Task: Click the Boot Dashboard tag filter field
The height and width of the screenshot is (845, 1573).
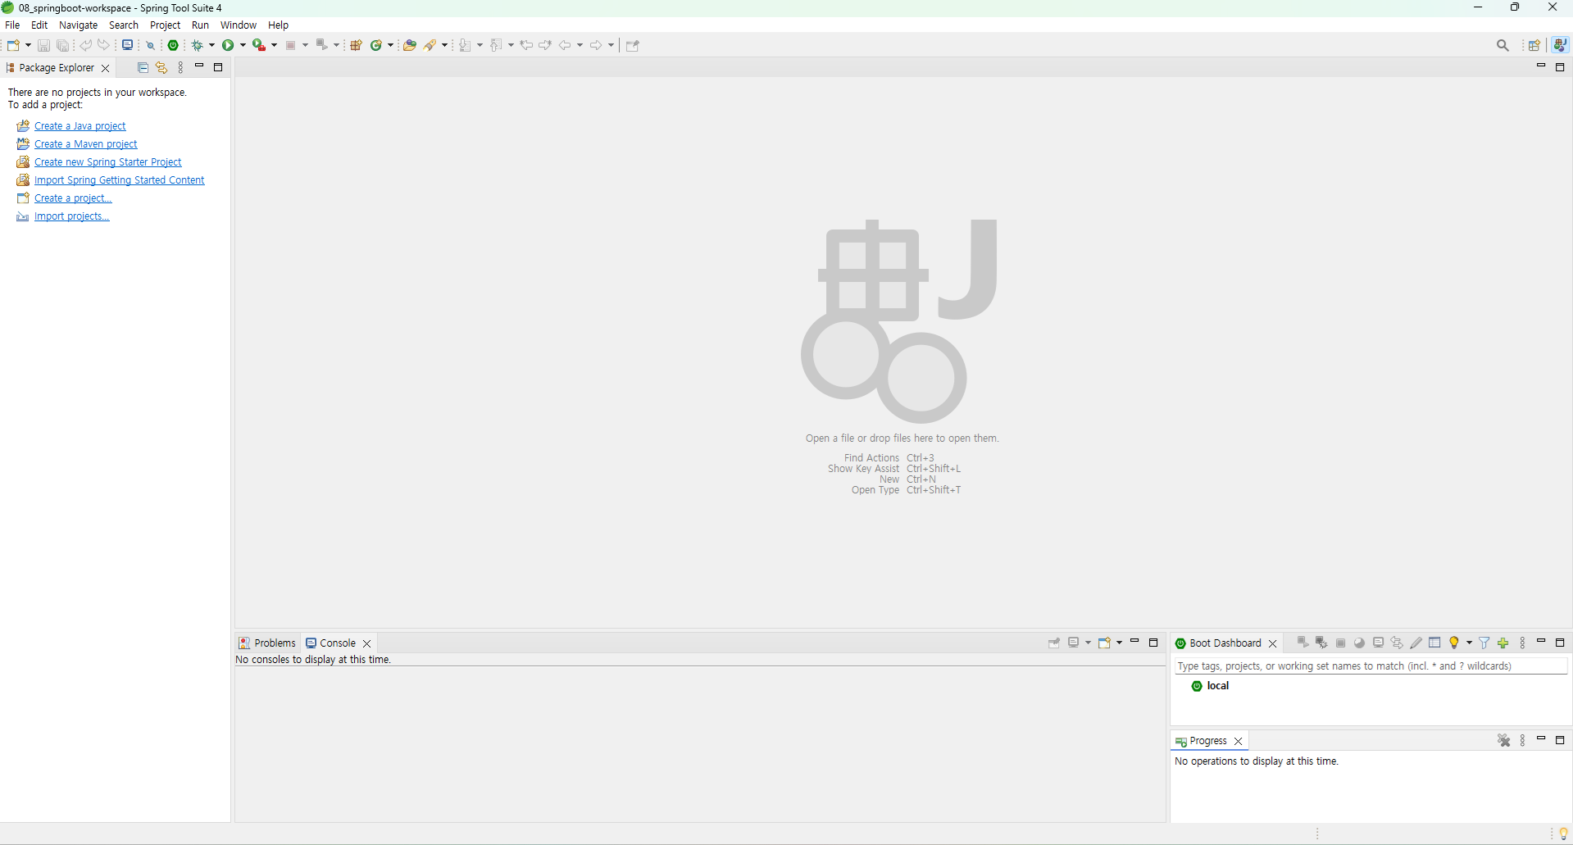Action: tap(1371, 666)
